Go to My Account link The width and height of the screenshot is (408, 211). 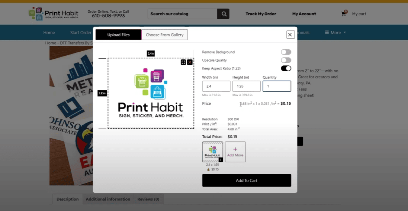pos(304,14)
